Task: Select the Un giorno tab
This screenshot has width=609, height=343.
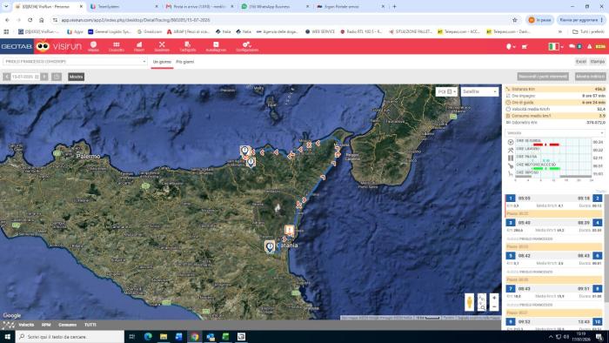Action: click(162, 62)
